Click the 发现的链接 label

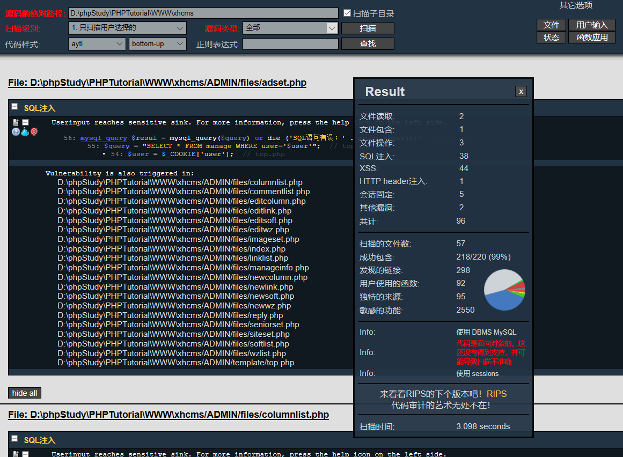(380, 270)
